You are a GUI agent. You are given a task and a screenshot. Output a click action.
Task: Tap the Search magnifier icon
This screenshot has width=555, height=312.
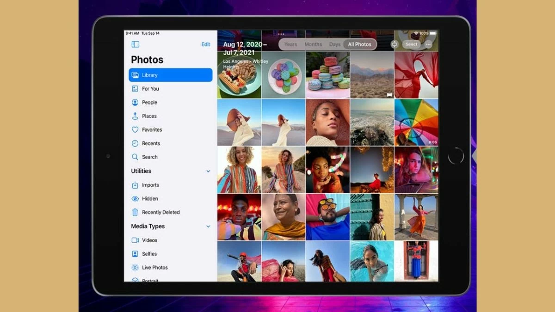(135, 157)
